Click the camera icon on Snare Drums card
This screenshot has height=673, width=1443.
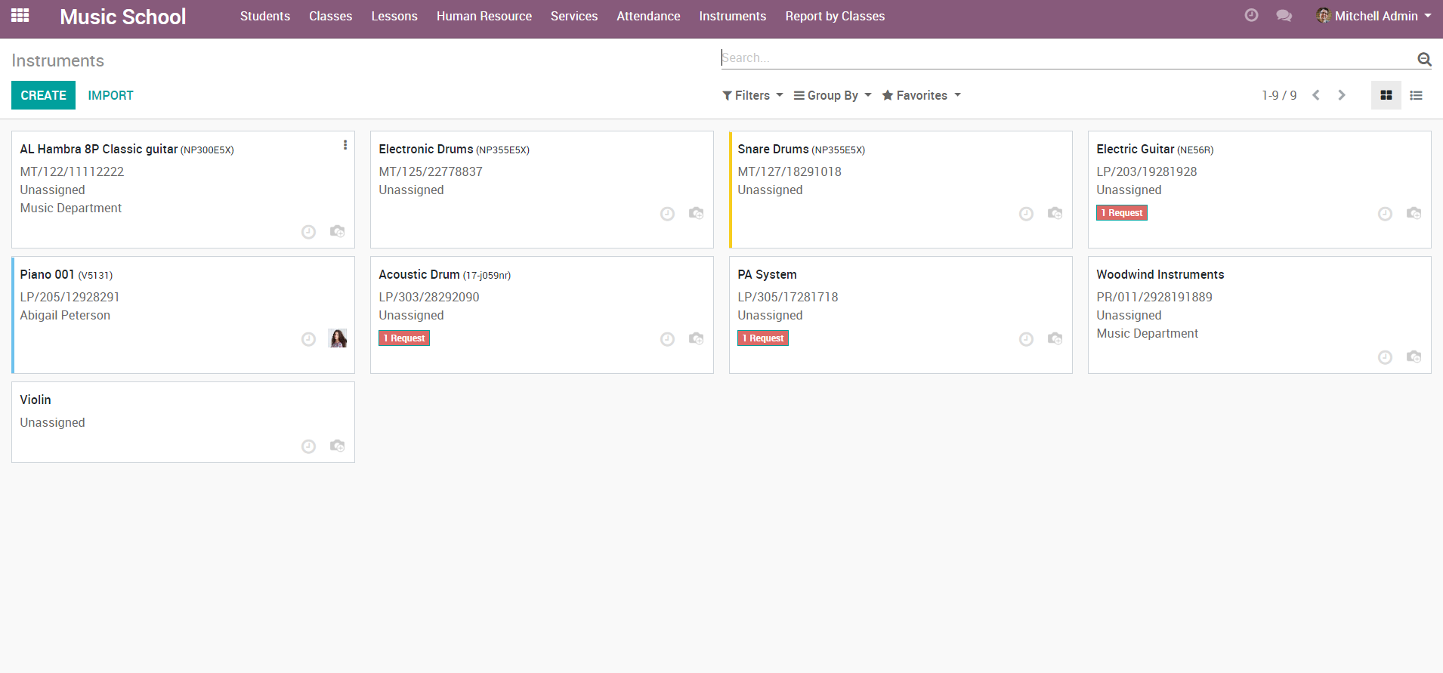(1055, 214)
